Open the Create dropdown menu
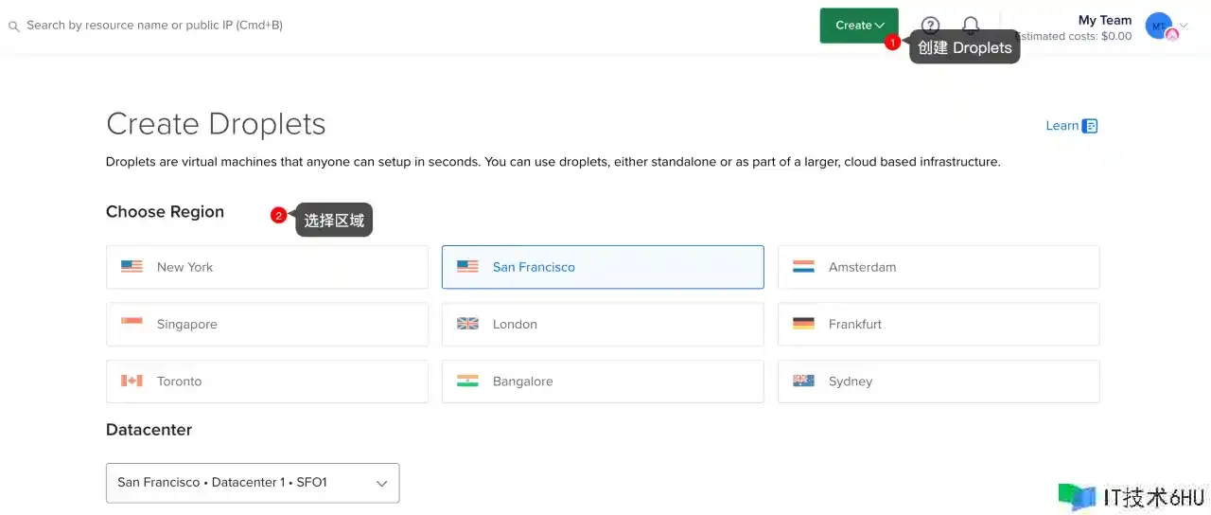The height and width of the screenshot is (515, 1211). (859, 26)
